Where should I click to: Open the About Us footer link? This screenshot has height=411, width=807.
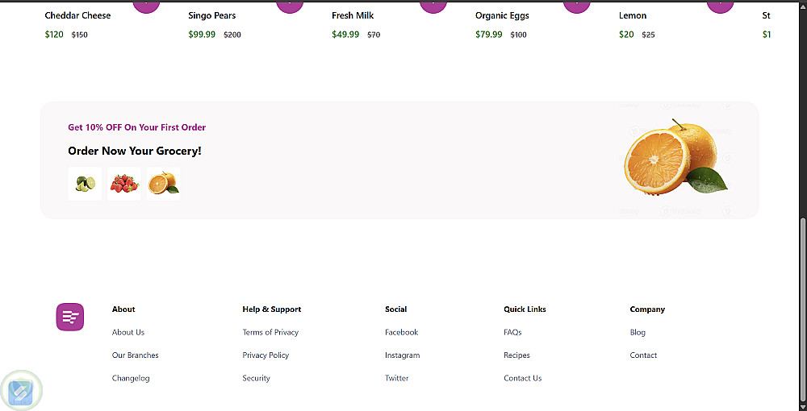(x=128, y=332)
